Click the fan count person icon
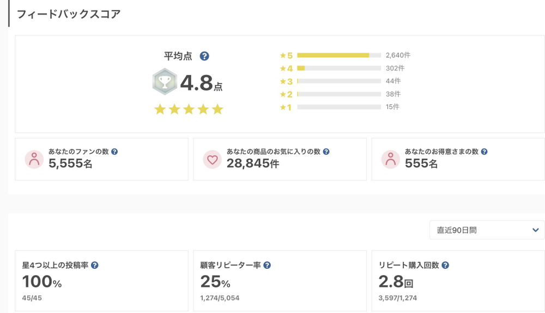This screenshot has width=545, height=313. point(34,159)
